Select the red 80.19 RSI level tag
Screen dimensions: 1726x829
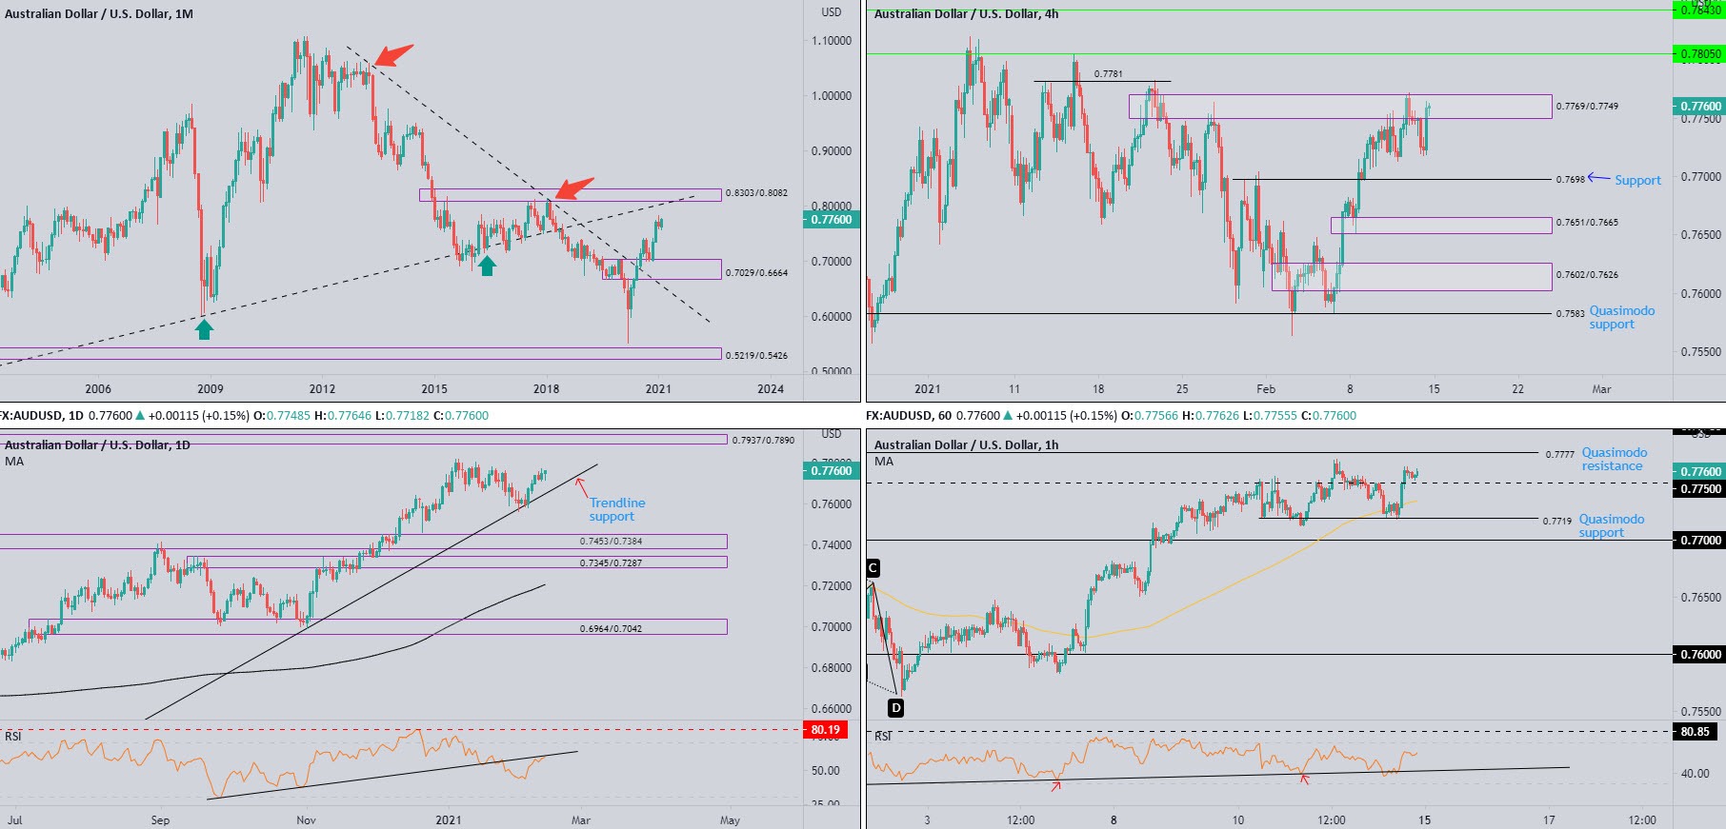pyautogui.click(x=825, y=730)
